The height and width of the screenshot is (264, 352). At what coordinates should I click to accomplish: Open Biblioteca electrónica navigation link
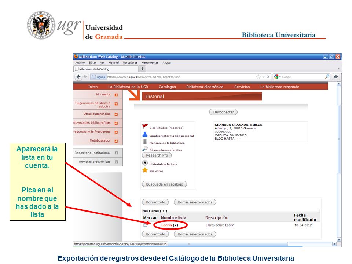pyautogui.click(x=205, y=87)
